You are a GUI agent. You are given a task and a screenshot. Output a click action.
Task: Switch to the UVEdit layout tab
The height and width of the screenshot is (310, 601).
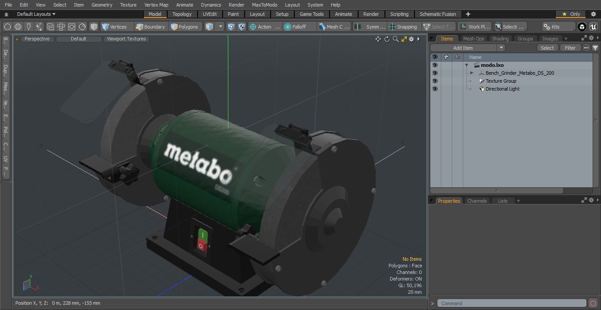coord(210,14)
